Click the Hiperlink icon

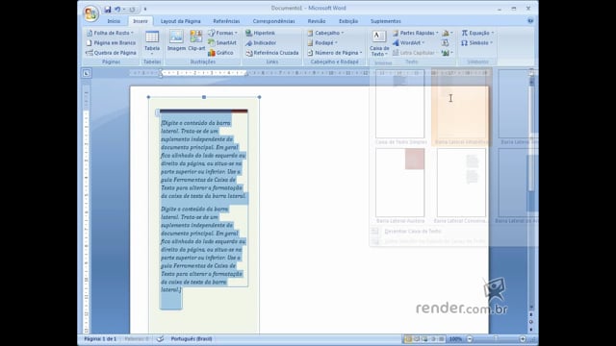(248, 33)
